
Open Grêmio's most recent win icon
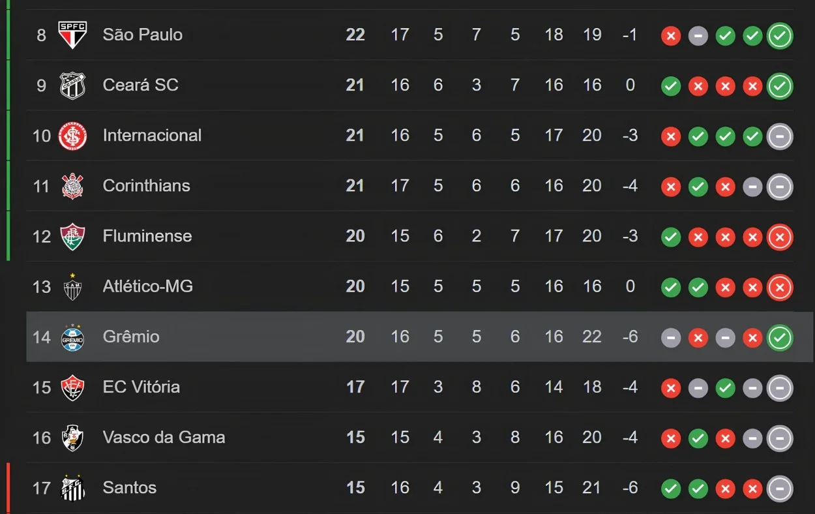coord(780,337)
